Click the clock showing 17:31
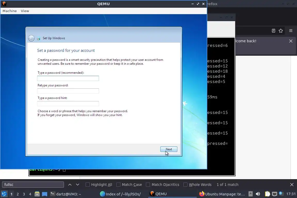 click(291, 194)
